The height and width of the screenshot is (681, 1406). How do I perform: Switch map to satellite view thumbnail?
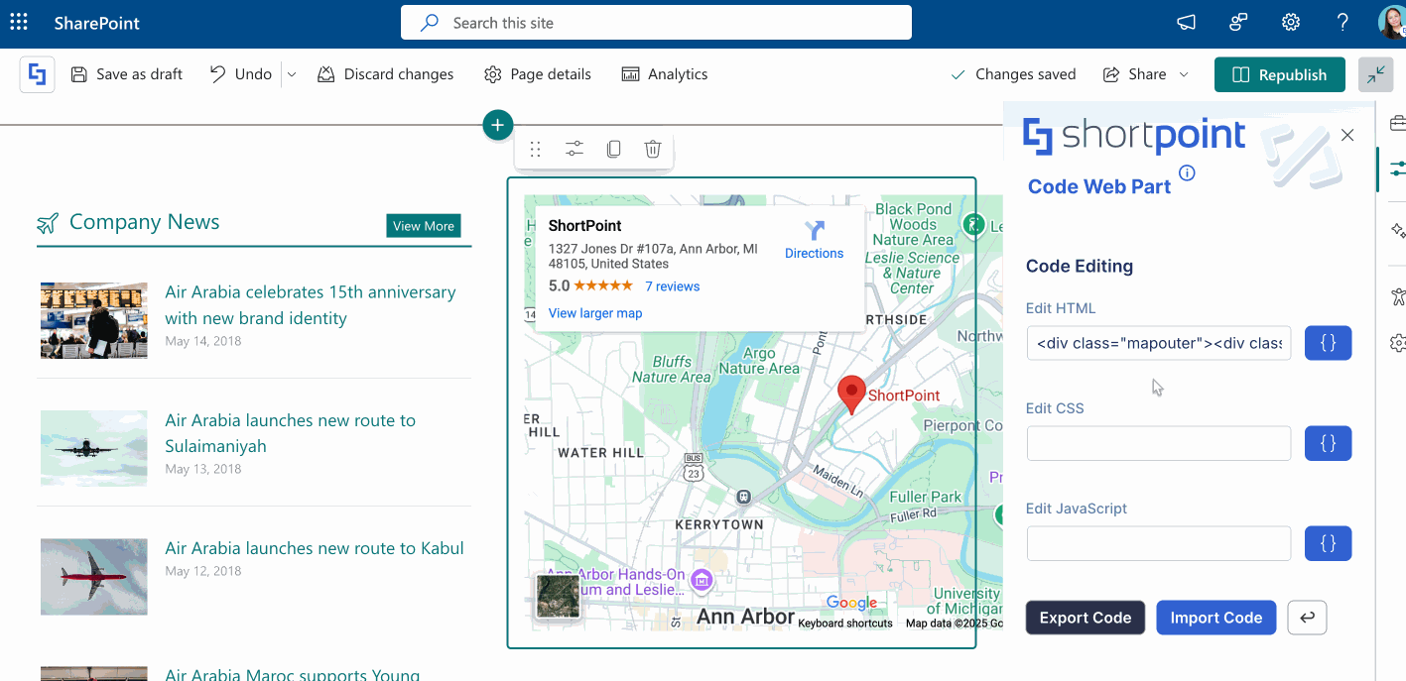558,596
